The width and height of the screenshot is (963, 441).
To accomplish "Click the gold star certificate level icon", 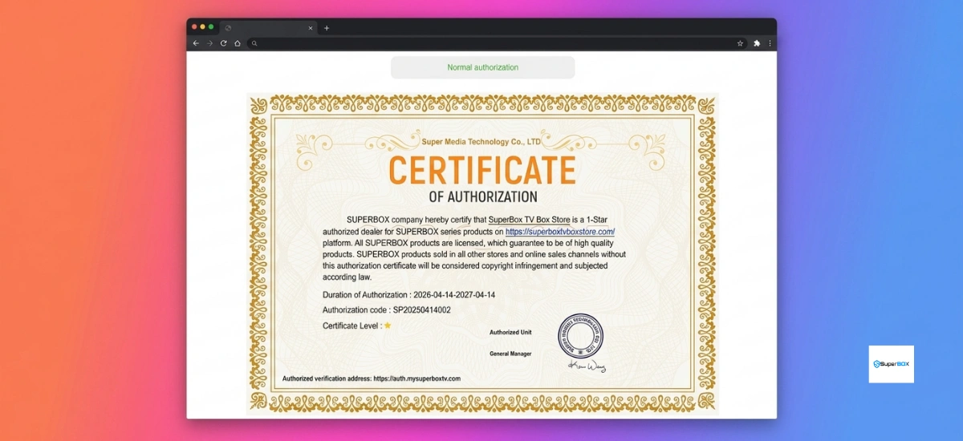I will 388,326.
